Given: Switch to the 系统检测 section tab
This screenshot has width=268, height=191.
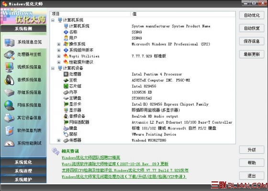Looking at the screenshot, I should pyautogui.click(x=23, y=29).
